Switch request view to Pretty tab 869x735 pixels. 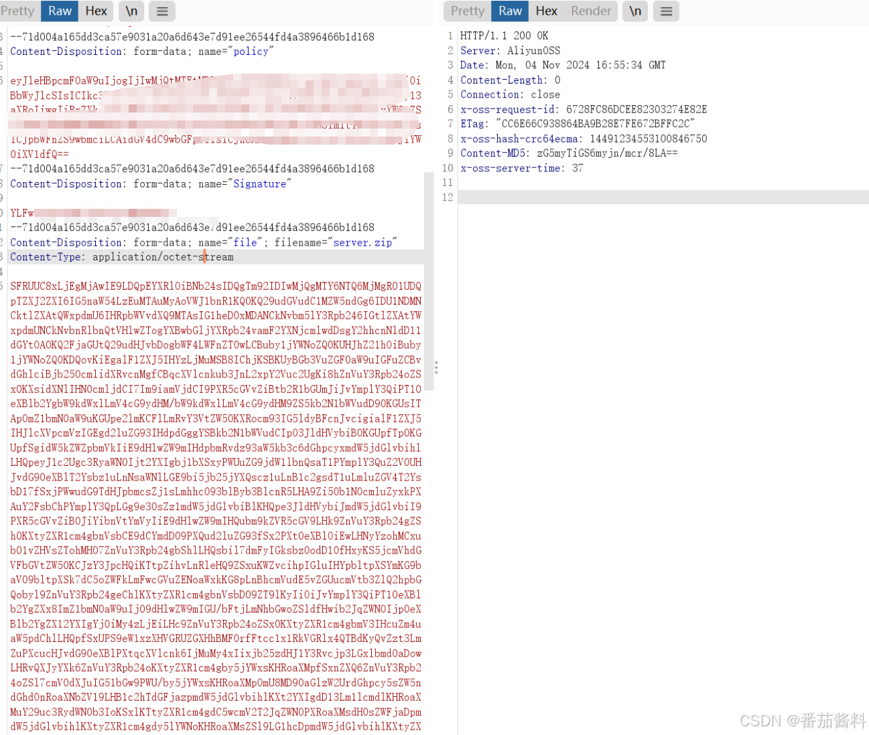click(x=18, y=11)
